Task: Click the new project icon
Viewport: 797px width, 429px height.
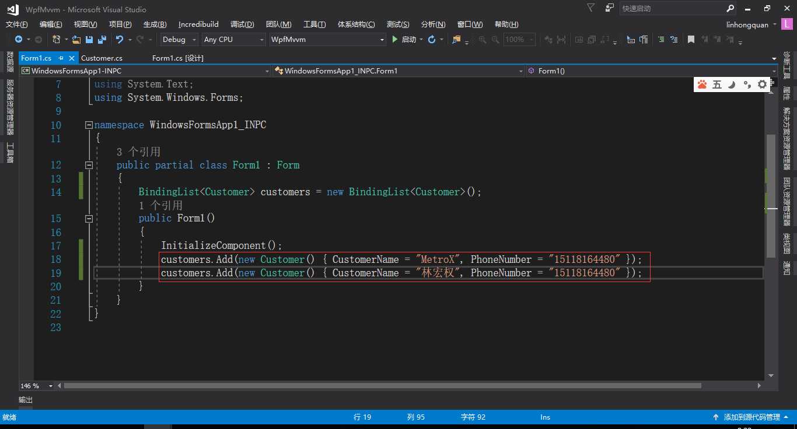Action: pos(57,40)
